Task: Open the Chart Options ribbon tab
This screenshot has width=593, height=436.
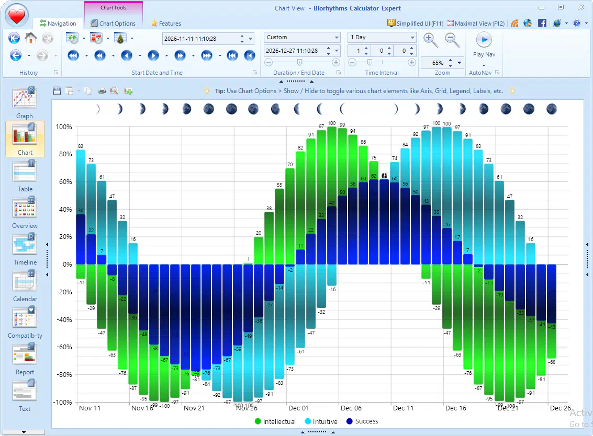Action: [113, 23]
